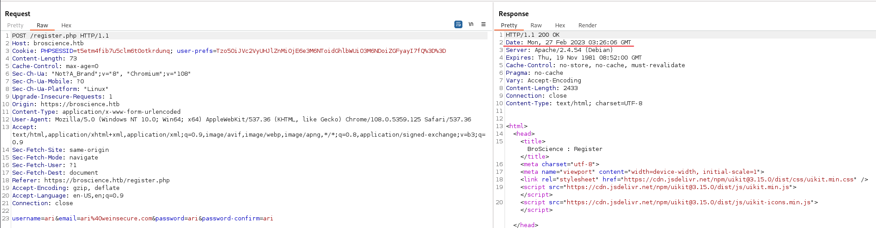The image size is (876, 228).
Task: Switch Response view to Raw tab
Action: [x=536, y=26]
